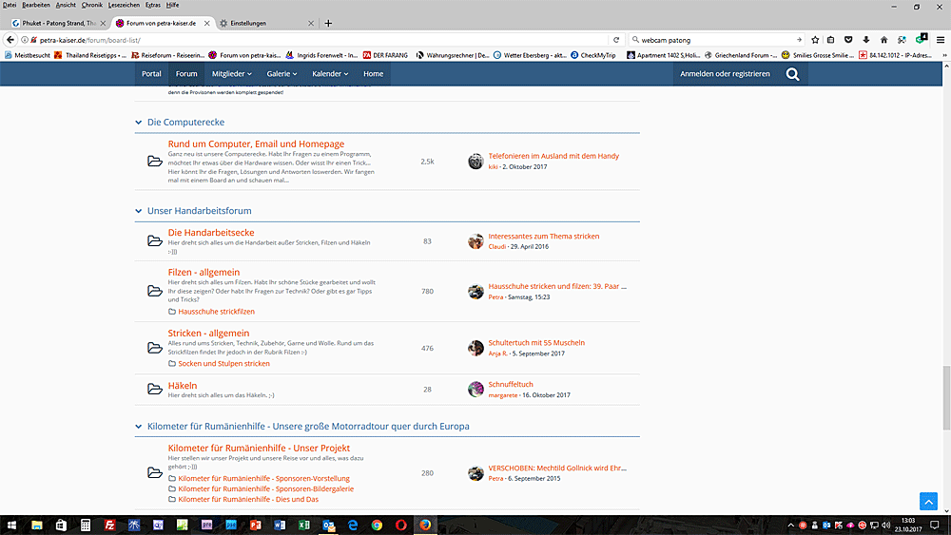Collapse the Die Computerecke category
The width and height of the screenshot is (951, 535).
coord(137,123)
